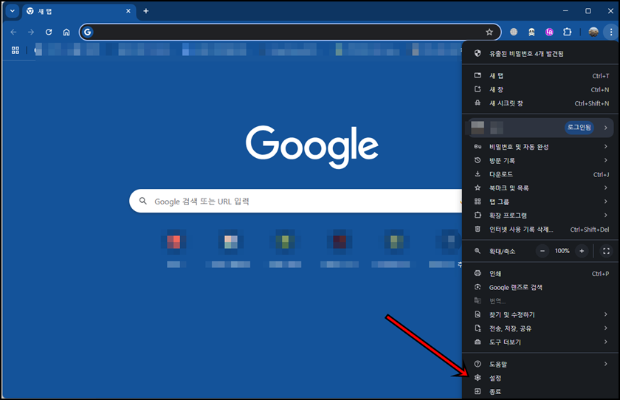
Task: Open the first shortcut tile with red icon
Action: (x=173, y=241)
